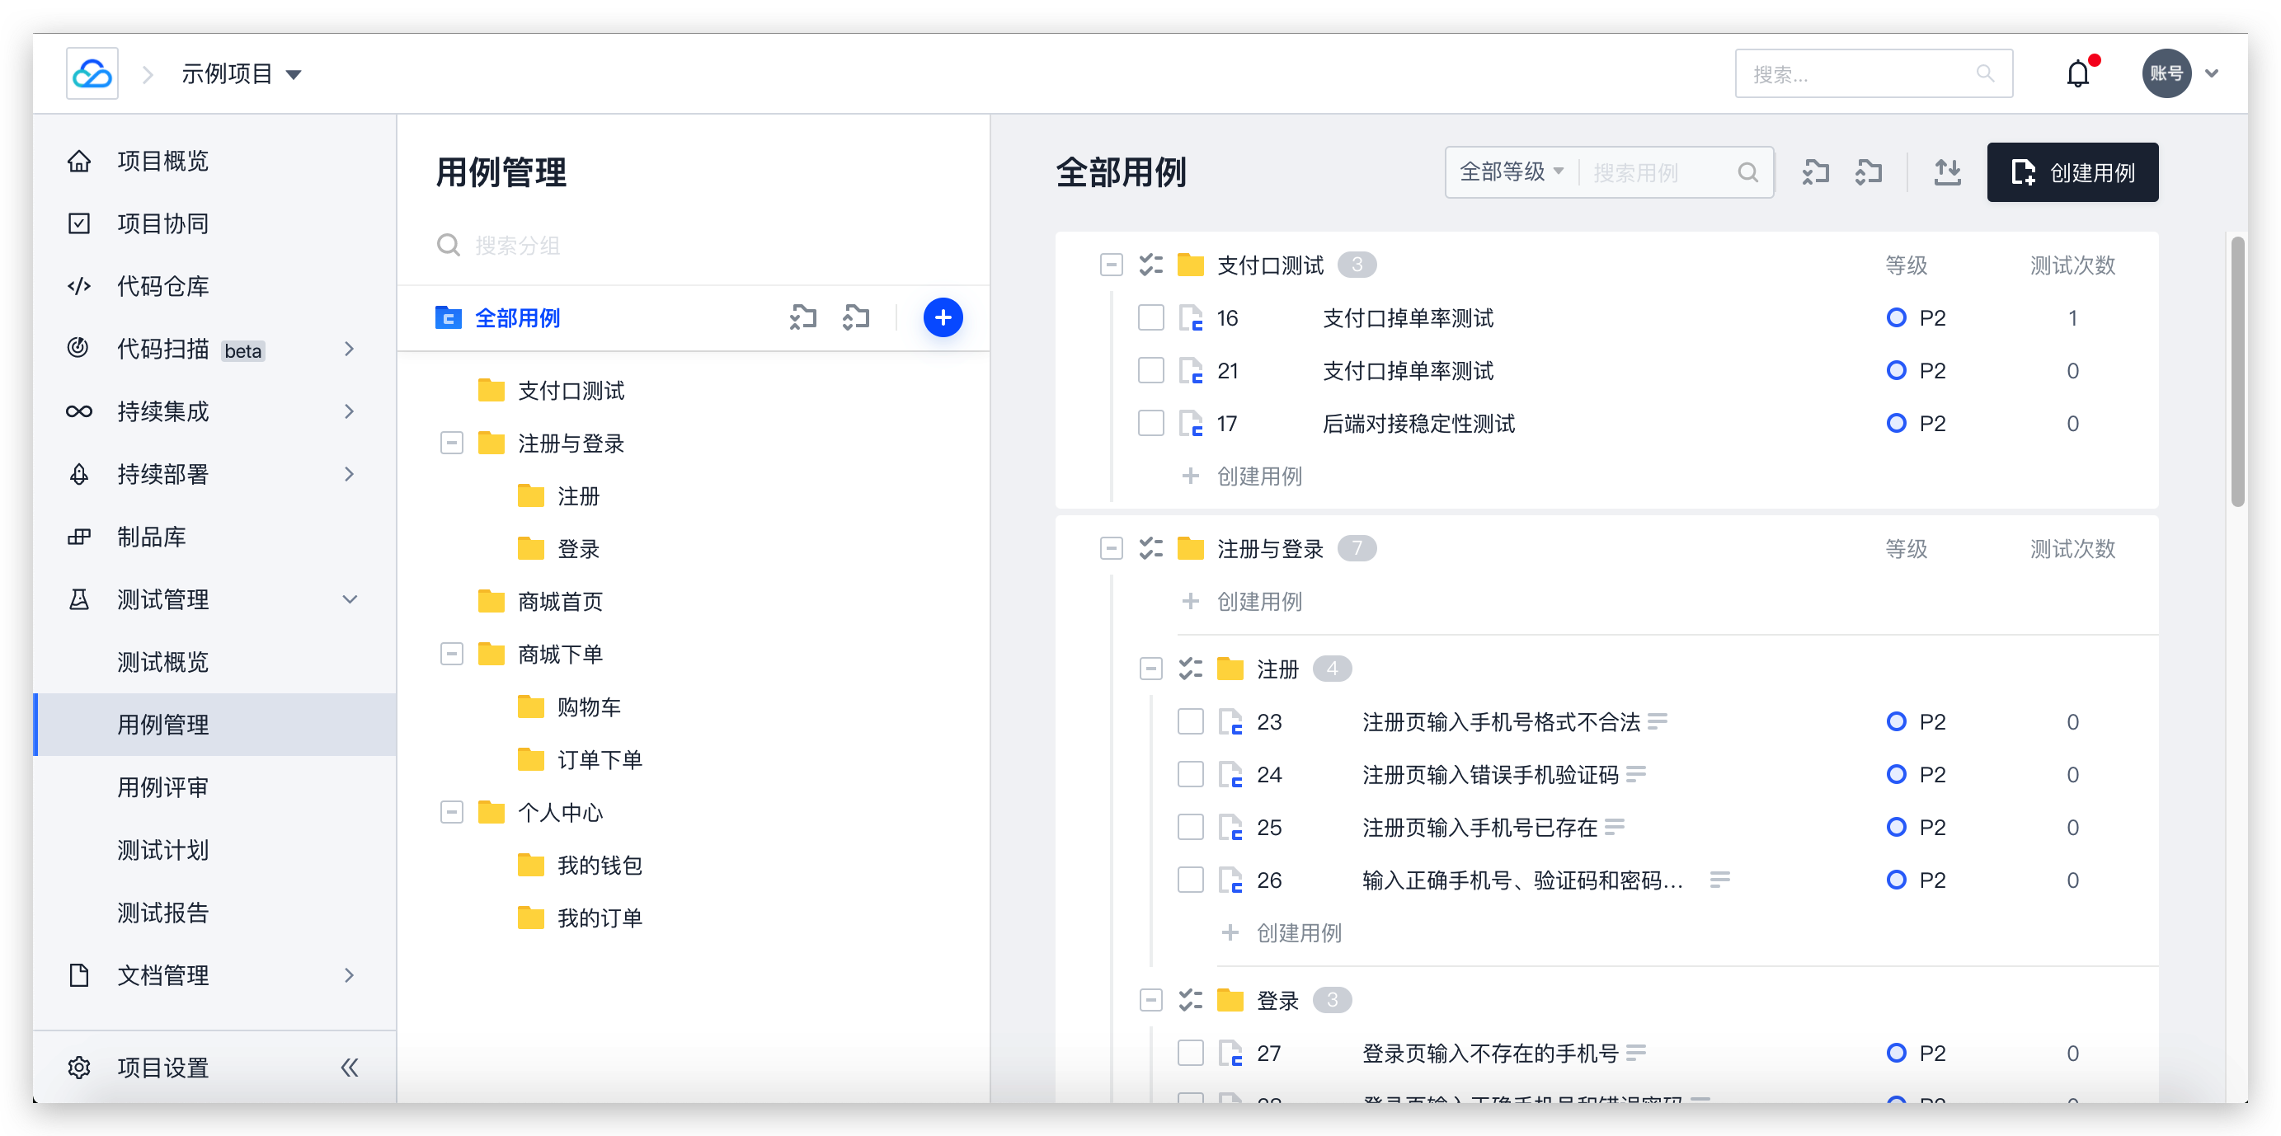Viewport: 2281px width, 1136px height.
Task: Click the dark 创建用例 button
Action: click(x=2072, y=171)
